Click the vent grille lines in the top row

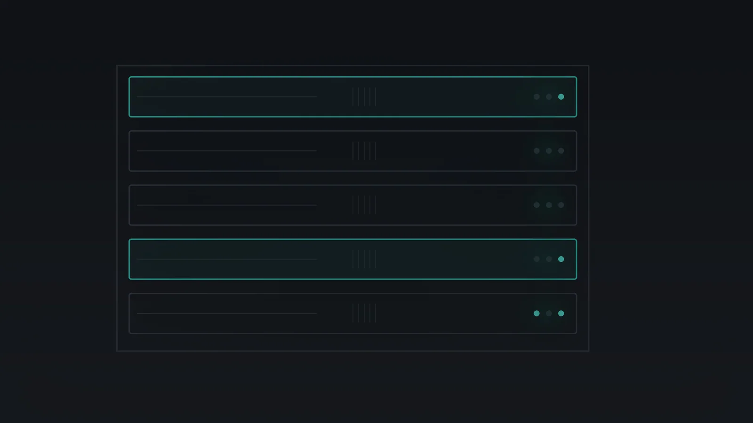pos(364,97)
